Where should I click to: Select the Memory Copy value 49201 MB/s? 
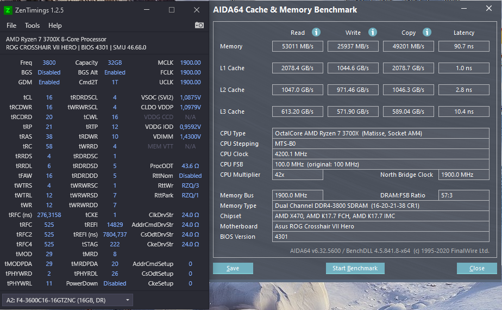click(408, 46)
